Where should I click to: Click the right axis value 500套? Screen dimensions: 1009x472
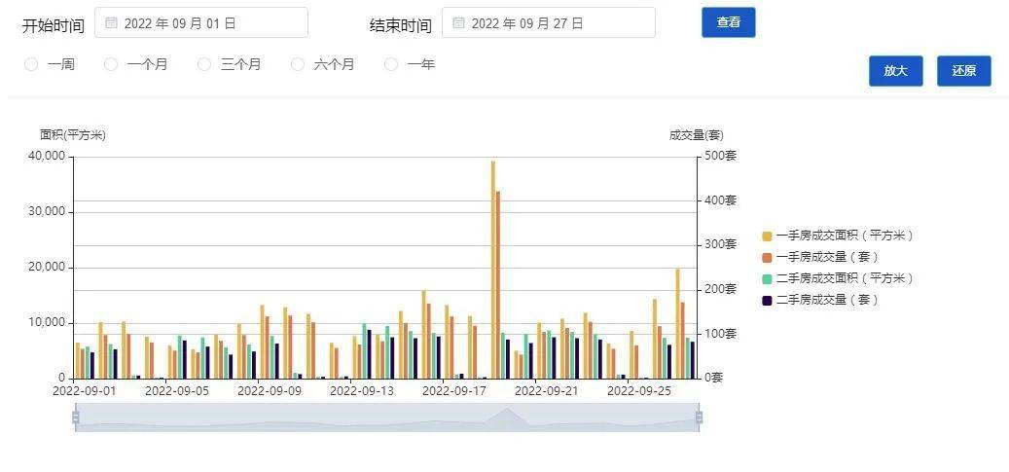(x=721, y=157)
